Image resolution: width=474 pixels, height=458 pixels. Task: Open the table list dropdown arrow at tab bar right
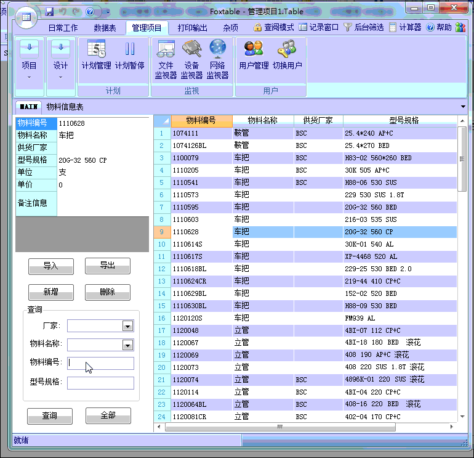click(463, 107)
